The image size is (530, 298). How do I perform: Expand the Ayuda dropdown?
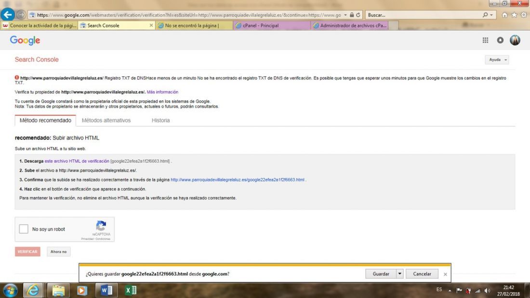point(497,60)
